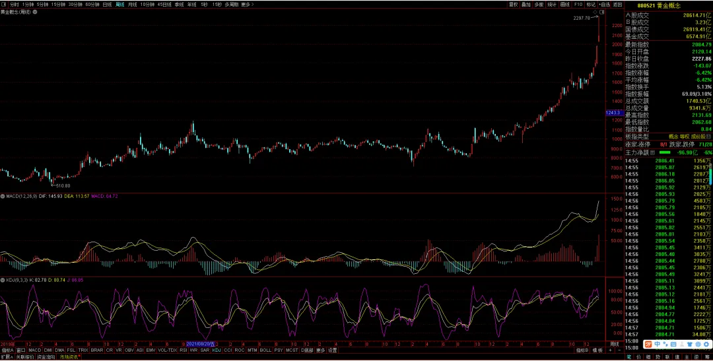
Task: Switch to the 分时 period
Action: [x=15, y=4]
